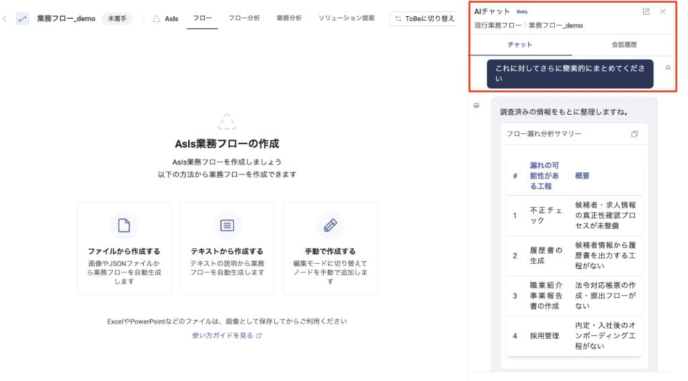Click the 漏れの可能性がある工程 column header
Viewport: 688px width, 381px height.
pyautogui.click(x=544, y=176)
